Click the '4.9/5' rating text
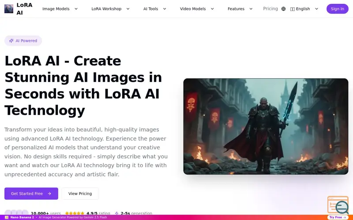Image resolution: width=353 pixels, height=220 pixels. coord(92,213)
